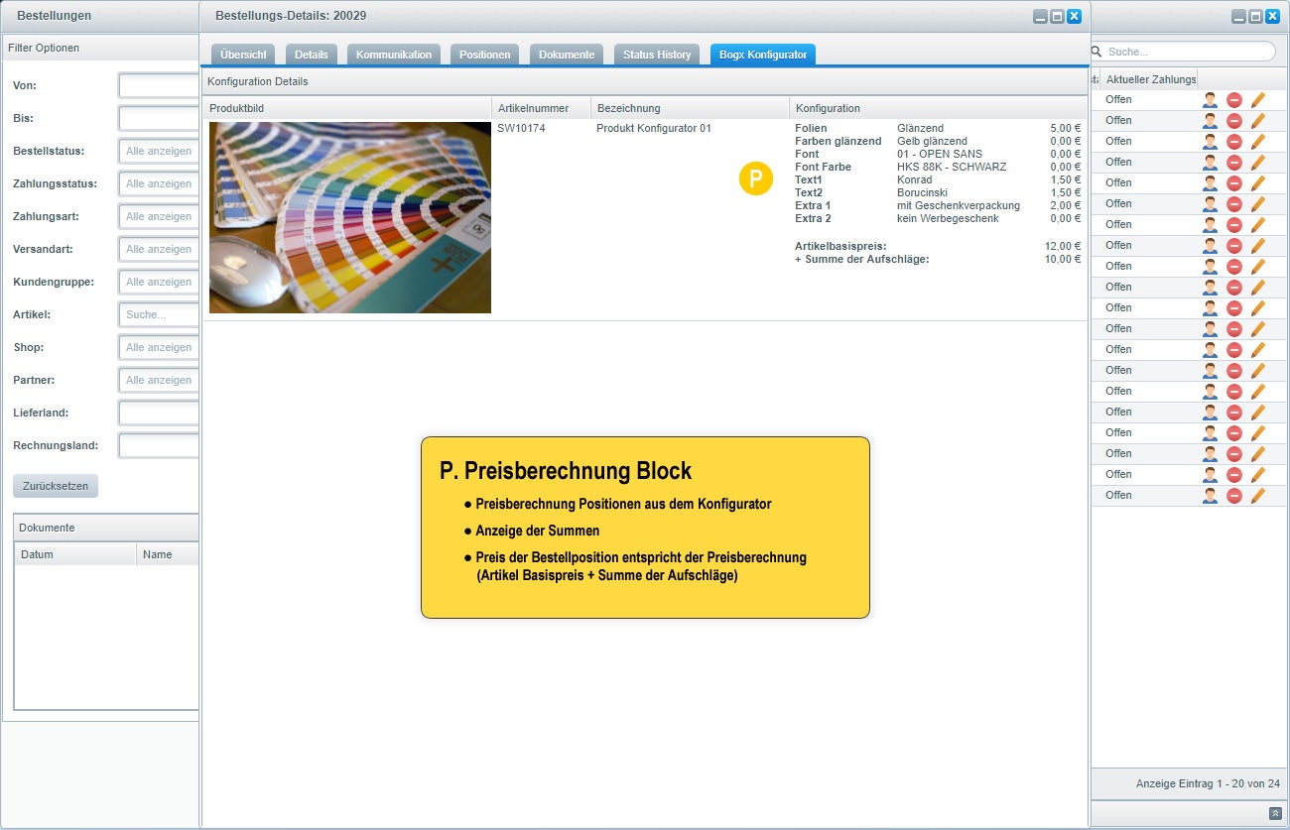Minimize the Bestellungs-Details 20029 window
This screenshot has width=1290, height=830.
click(x=1040, y=16)
